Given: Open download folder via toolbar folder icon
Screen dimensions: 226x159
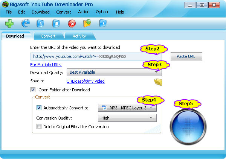Looking at the screenshot, I should click(x=87, y=23).
